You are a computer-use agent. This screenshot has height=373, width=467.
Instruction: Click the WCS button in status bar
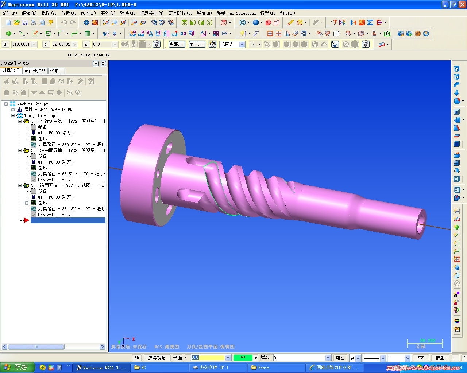(x=421, y=358)
